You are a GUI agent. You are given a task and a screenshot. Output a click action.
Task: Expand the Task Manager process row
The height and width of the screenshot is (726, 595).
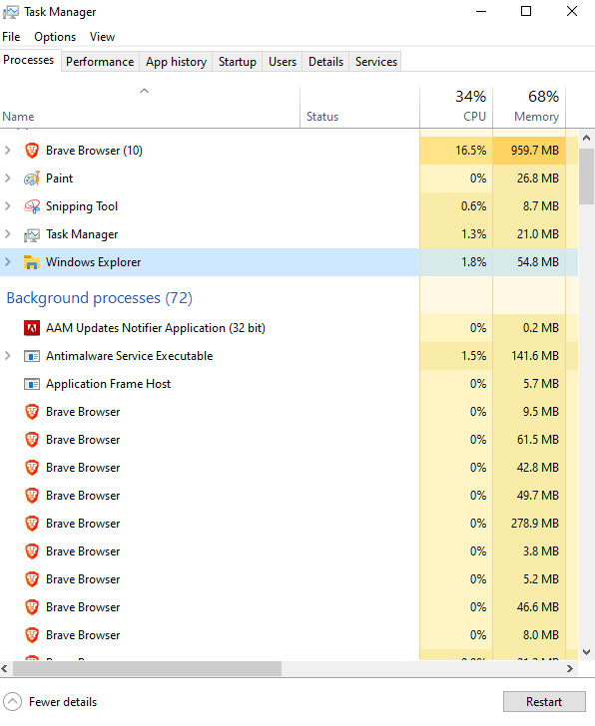pyautogui.click(x=7, y=234)
